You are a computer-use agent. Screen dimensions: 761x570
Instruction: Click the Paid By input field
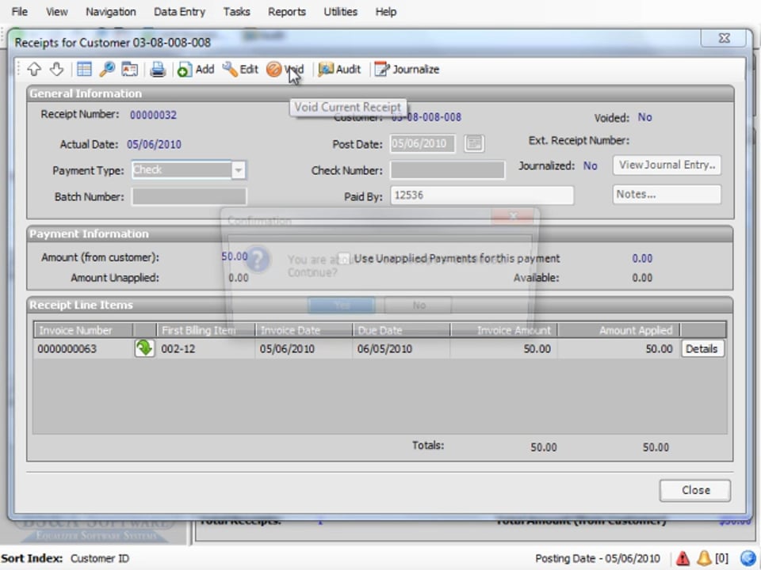coord(481,196)
